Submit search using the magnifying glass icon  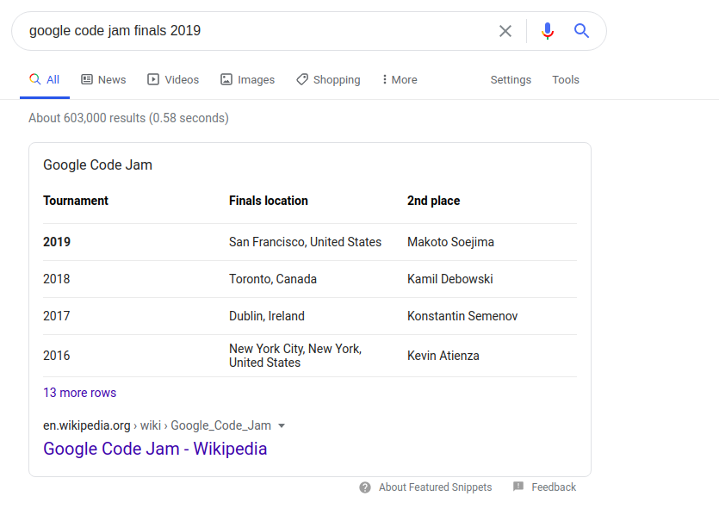click(x=581, y=31)
